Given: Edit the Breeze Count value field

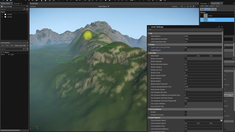Looking at the screenshot, I should [203, 73].
